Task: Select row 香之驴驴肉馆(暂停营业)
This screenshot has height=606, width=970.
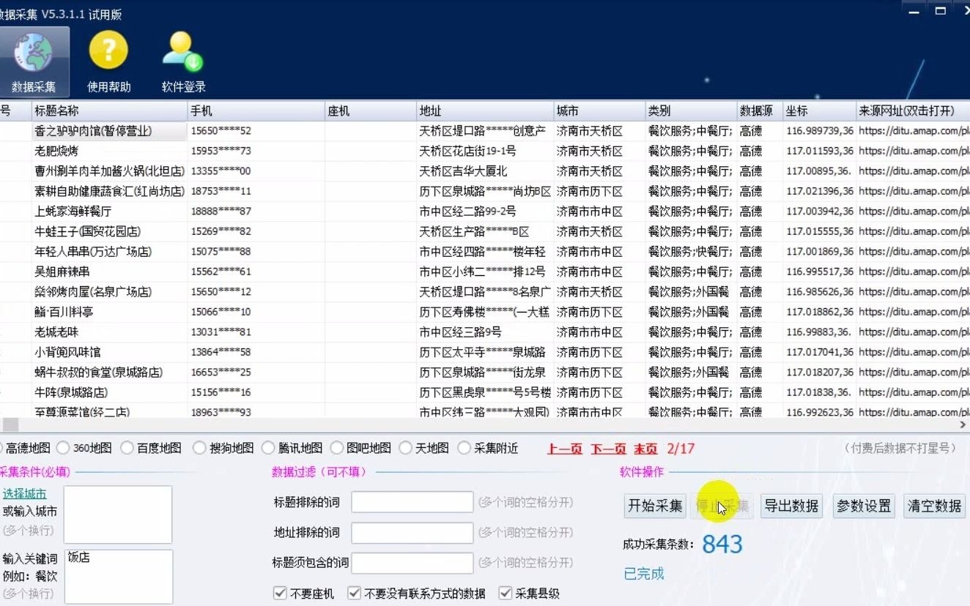Action: point(484,131)
